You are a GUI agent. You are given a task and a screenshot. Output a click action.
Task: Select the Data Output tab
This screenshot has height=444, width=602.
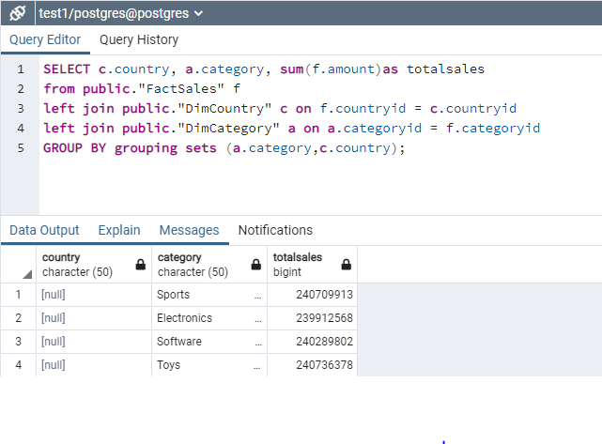(44, 230)
